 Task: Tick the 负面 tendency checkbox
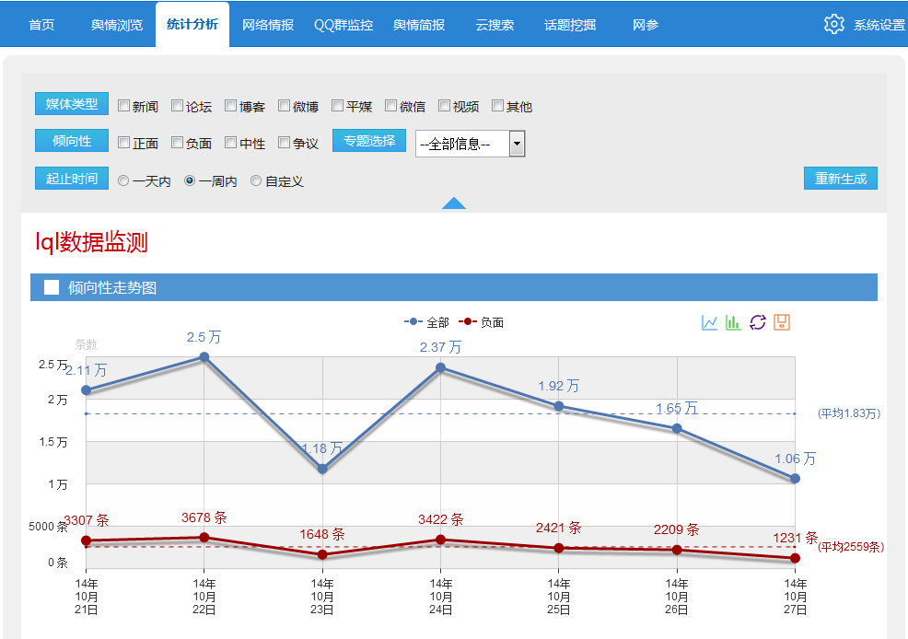tap(177, 143)
